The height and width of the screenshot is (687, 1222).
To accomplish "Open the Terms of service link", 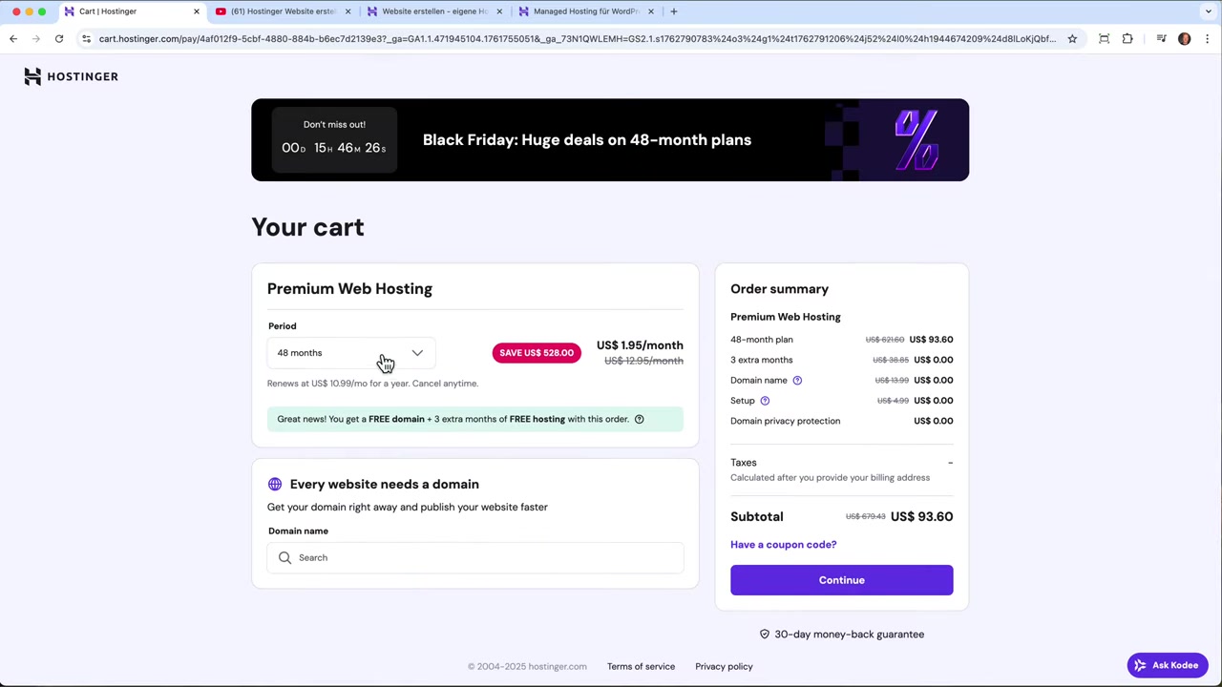I will [x=641, y=667].
